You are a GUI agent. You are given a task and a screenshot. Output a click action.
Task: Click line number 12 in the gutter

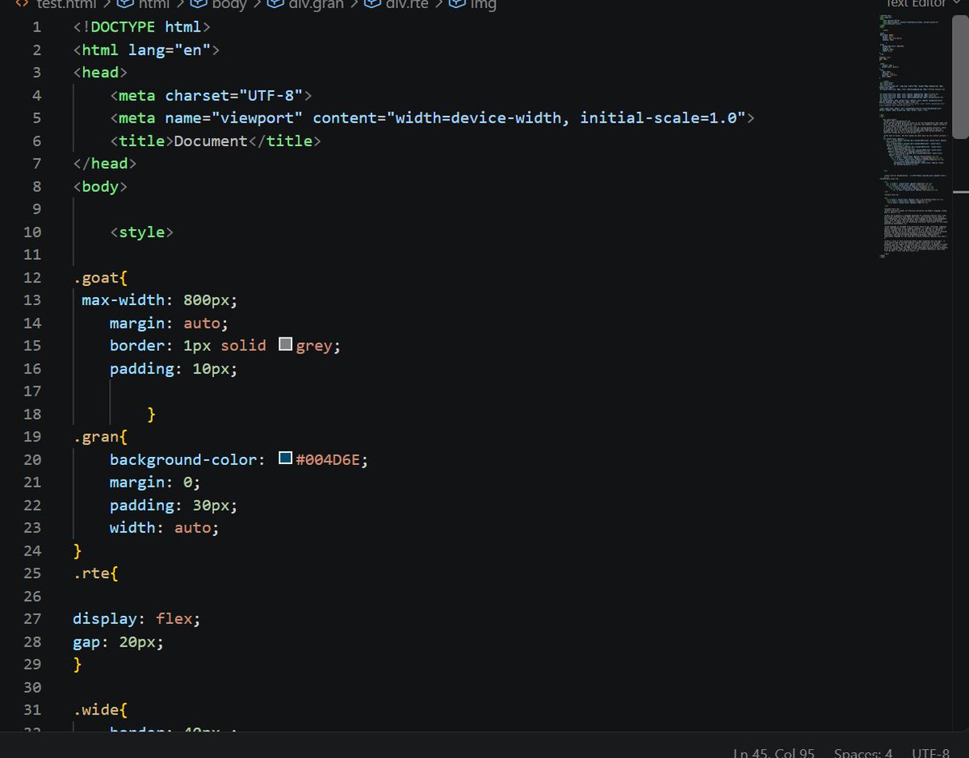click(x=32, y=277)
